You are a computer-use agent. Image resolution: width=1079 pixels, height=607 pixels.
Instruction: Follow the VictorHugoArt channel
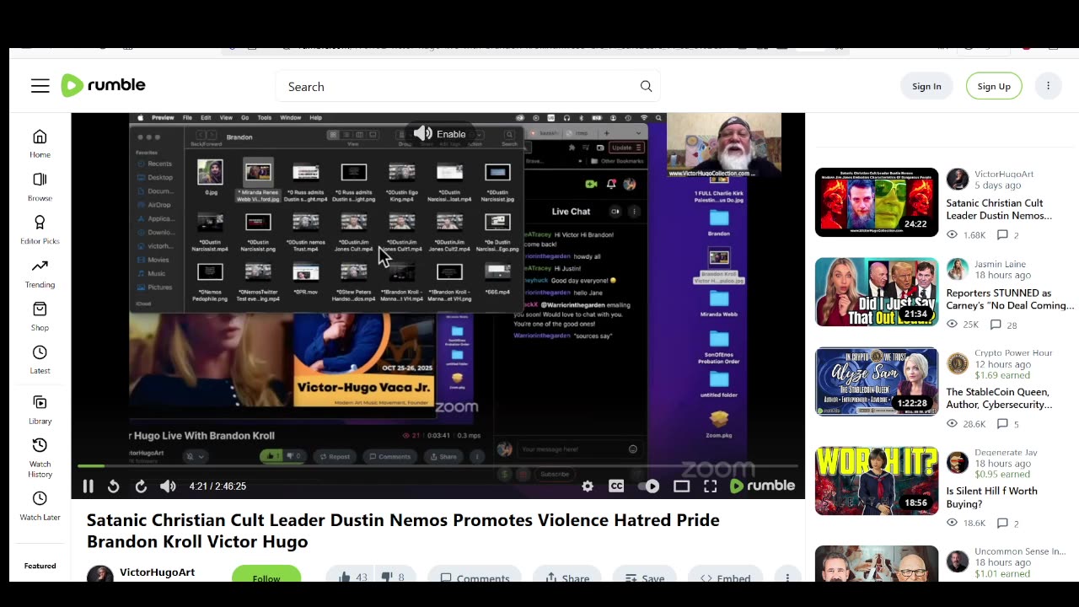[x=266, y=577]
